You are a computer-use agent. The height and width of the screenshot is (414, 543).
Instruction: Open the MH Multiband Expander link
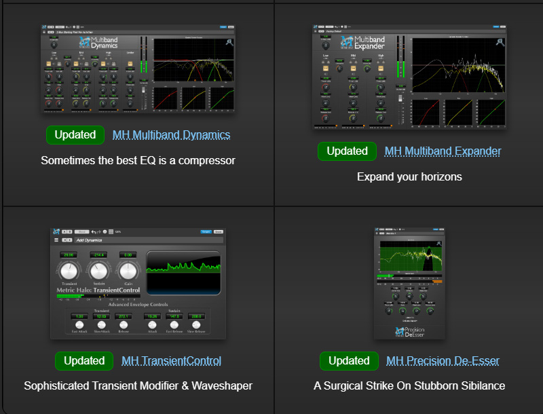pos(443,151)
